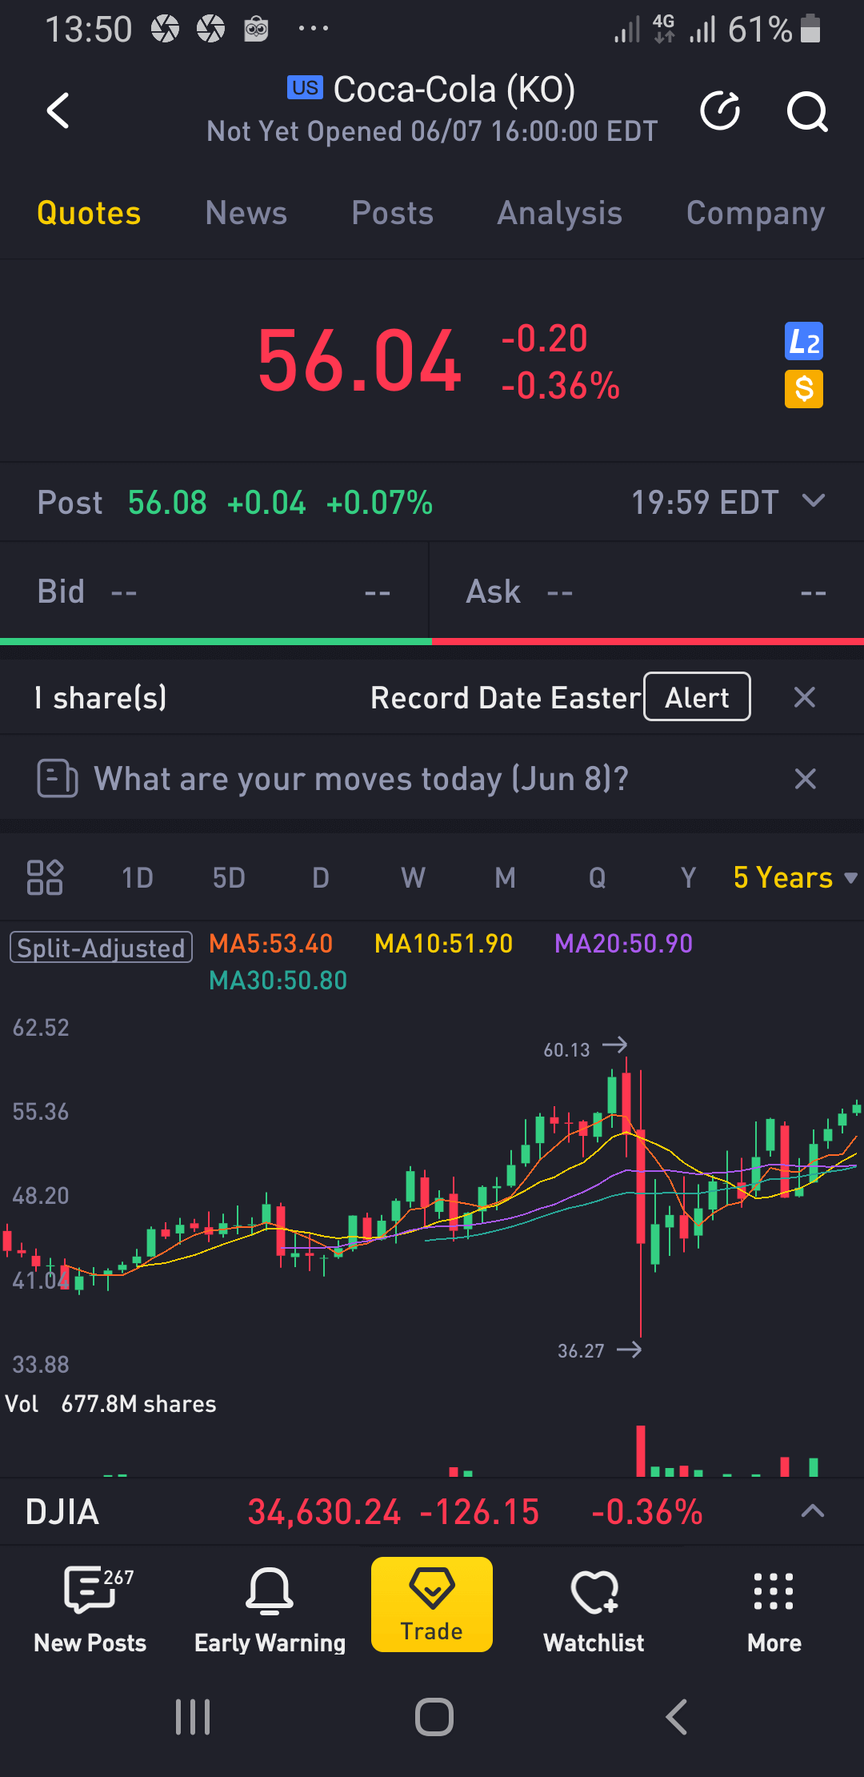
Task: Switch to the Quotes tab
Action: click(x=89, y=214)
